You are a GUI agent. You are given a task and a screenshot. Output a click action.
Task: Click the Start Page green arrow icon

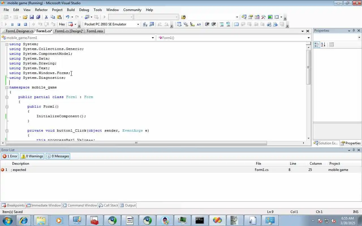[270, 17]
